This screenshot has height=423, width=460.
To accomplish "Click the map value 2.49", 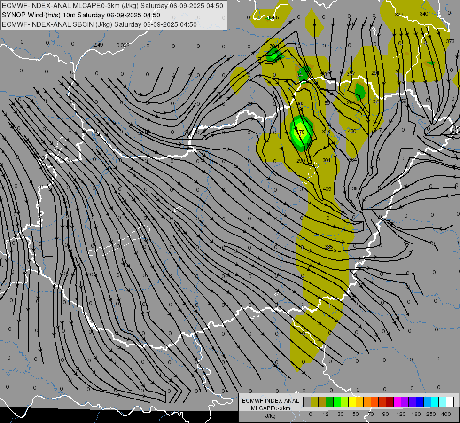I will tap(98, 45).
